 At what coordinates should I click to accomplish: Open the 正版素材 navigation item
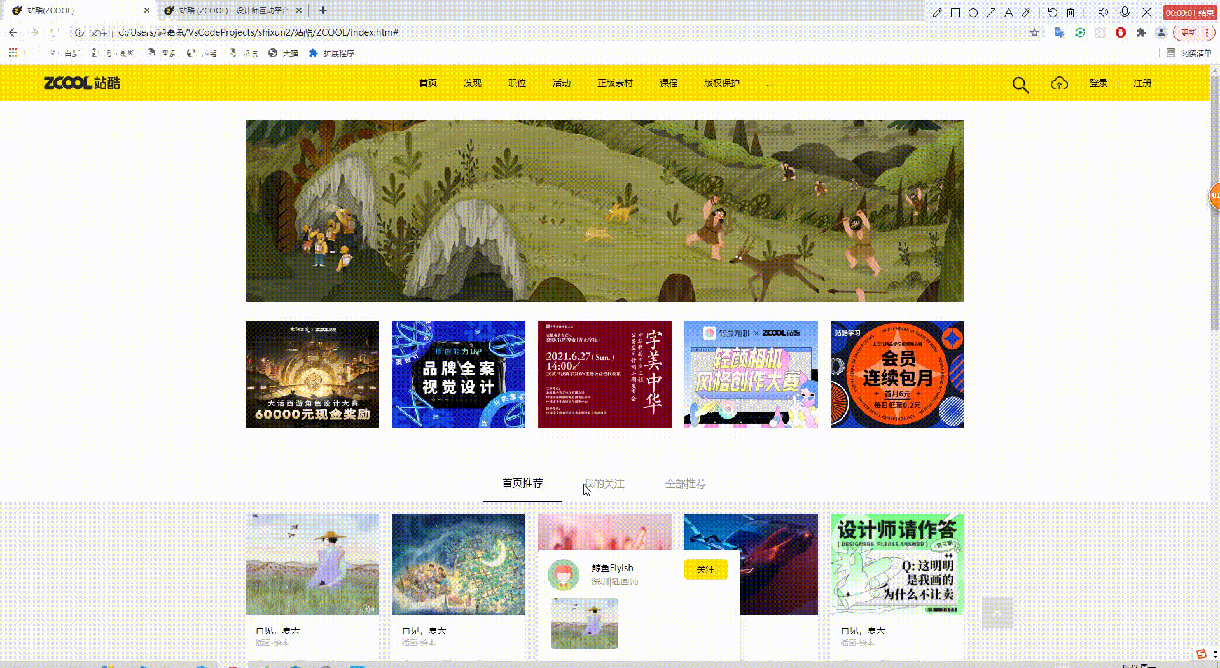point(615,83)
